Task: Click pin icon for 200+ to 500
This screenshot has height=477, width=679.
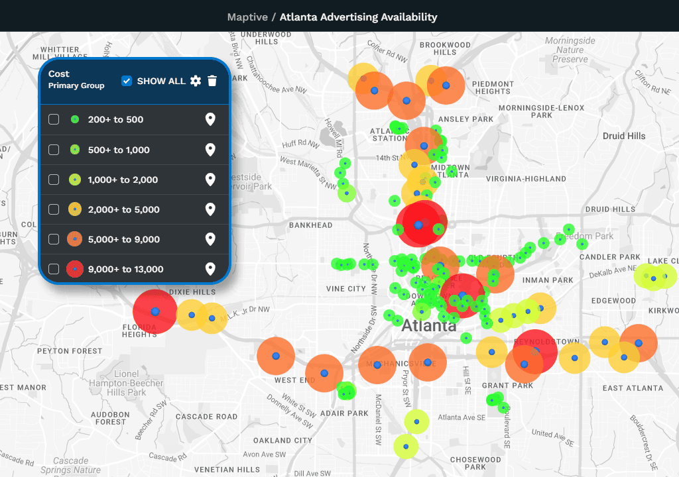Action: 210,119
